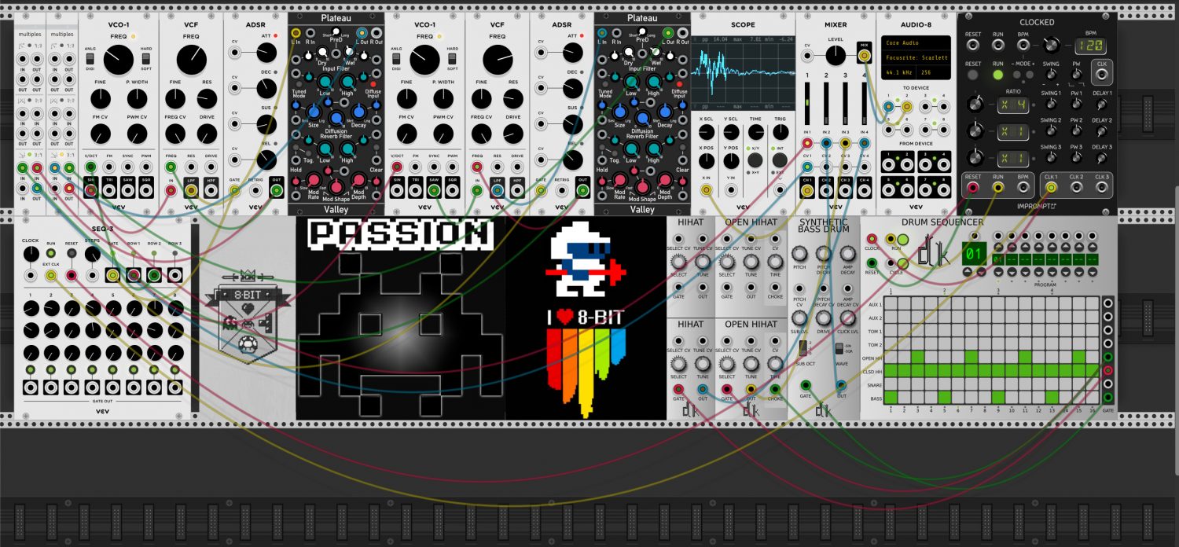This screenshot has width=1179, height=547.
Task: Flip the Synthetic Bass Drum WAVE switch
Action: 840,347
